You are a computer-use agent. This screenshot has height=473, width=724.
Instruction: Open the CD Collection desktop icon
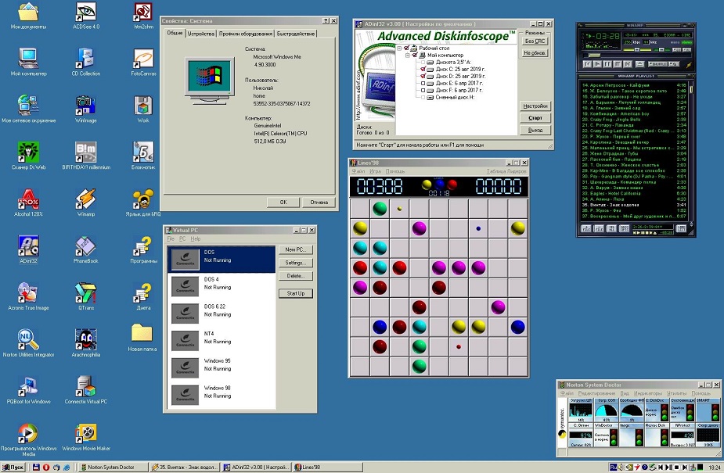(x=86, y=61)
